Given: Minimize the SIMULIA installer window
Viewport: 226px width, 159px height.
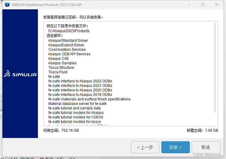Looking at the screenshot, I should coord(189,5).
